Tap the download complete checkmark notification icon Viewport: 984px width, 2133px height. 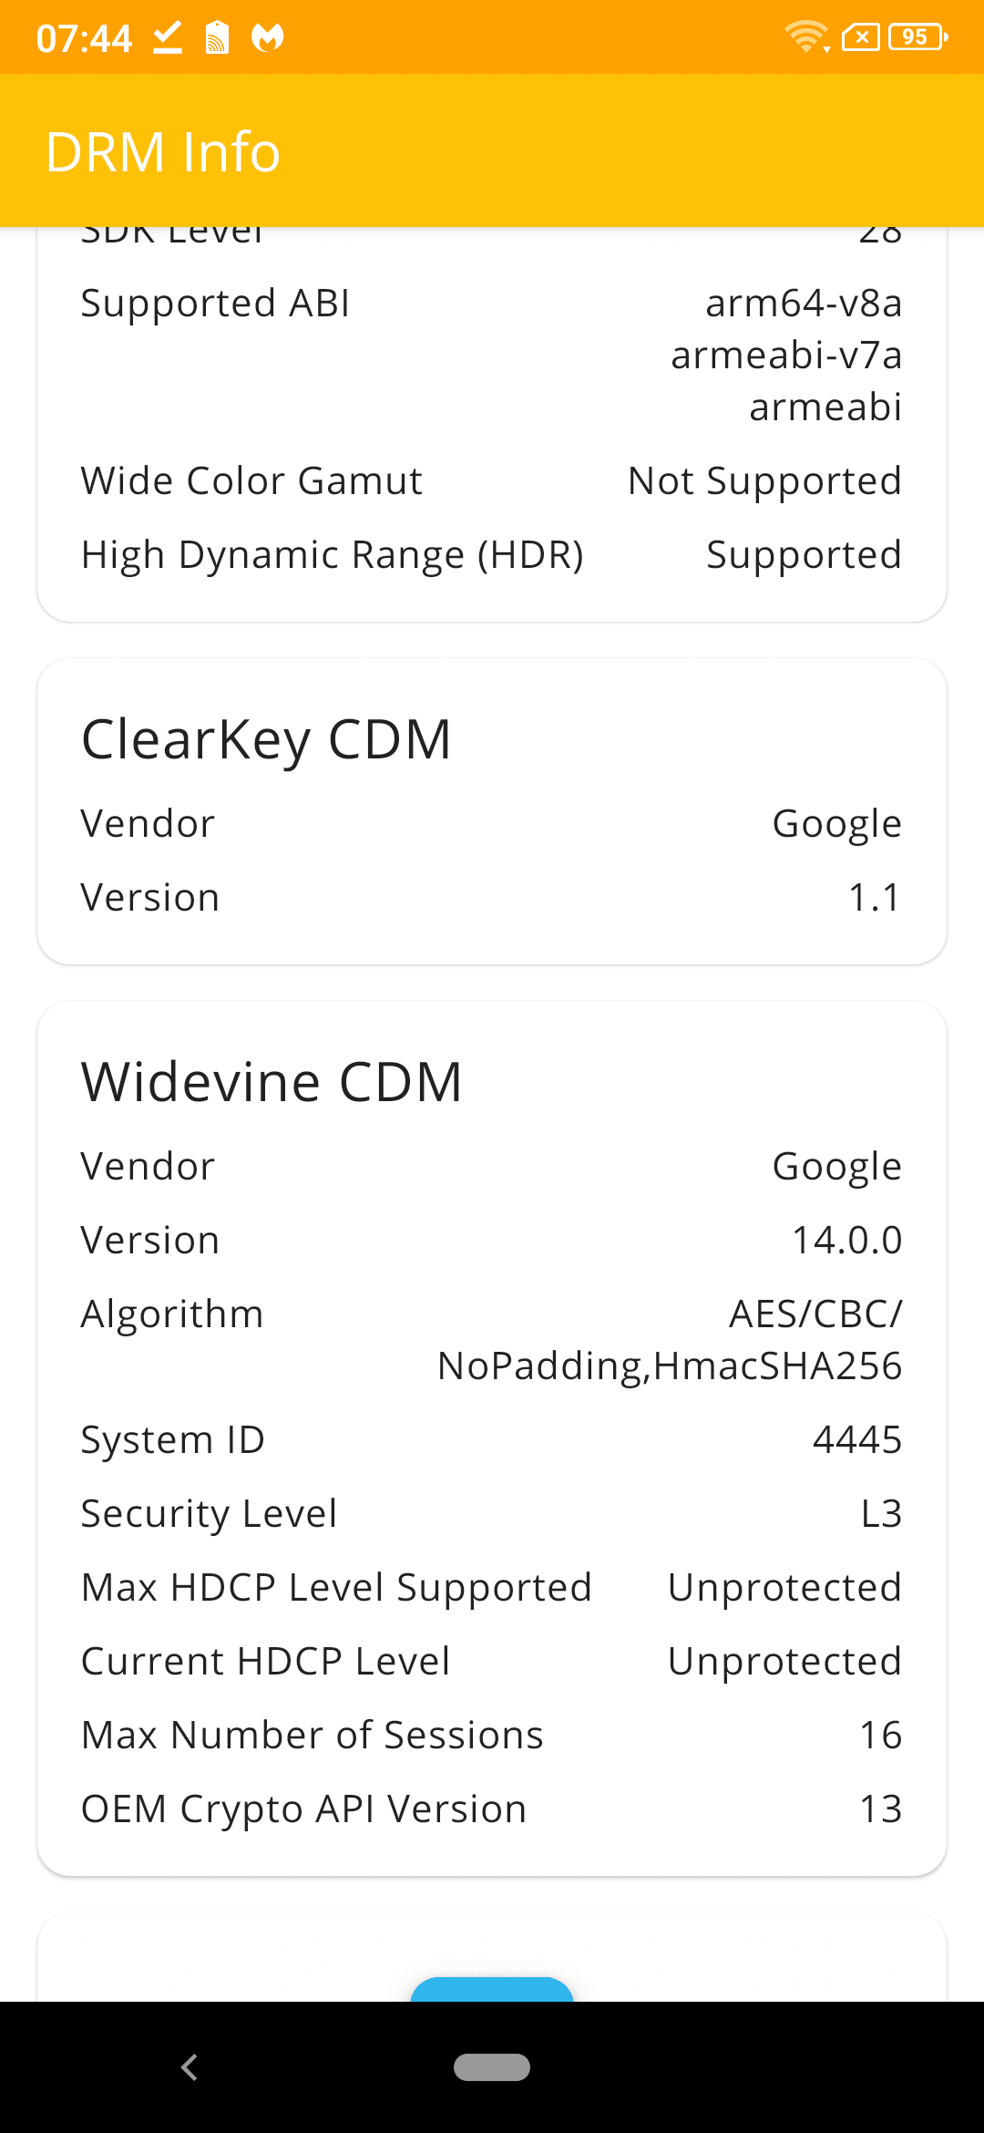coord(168,37)
